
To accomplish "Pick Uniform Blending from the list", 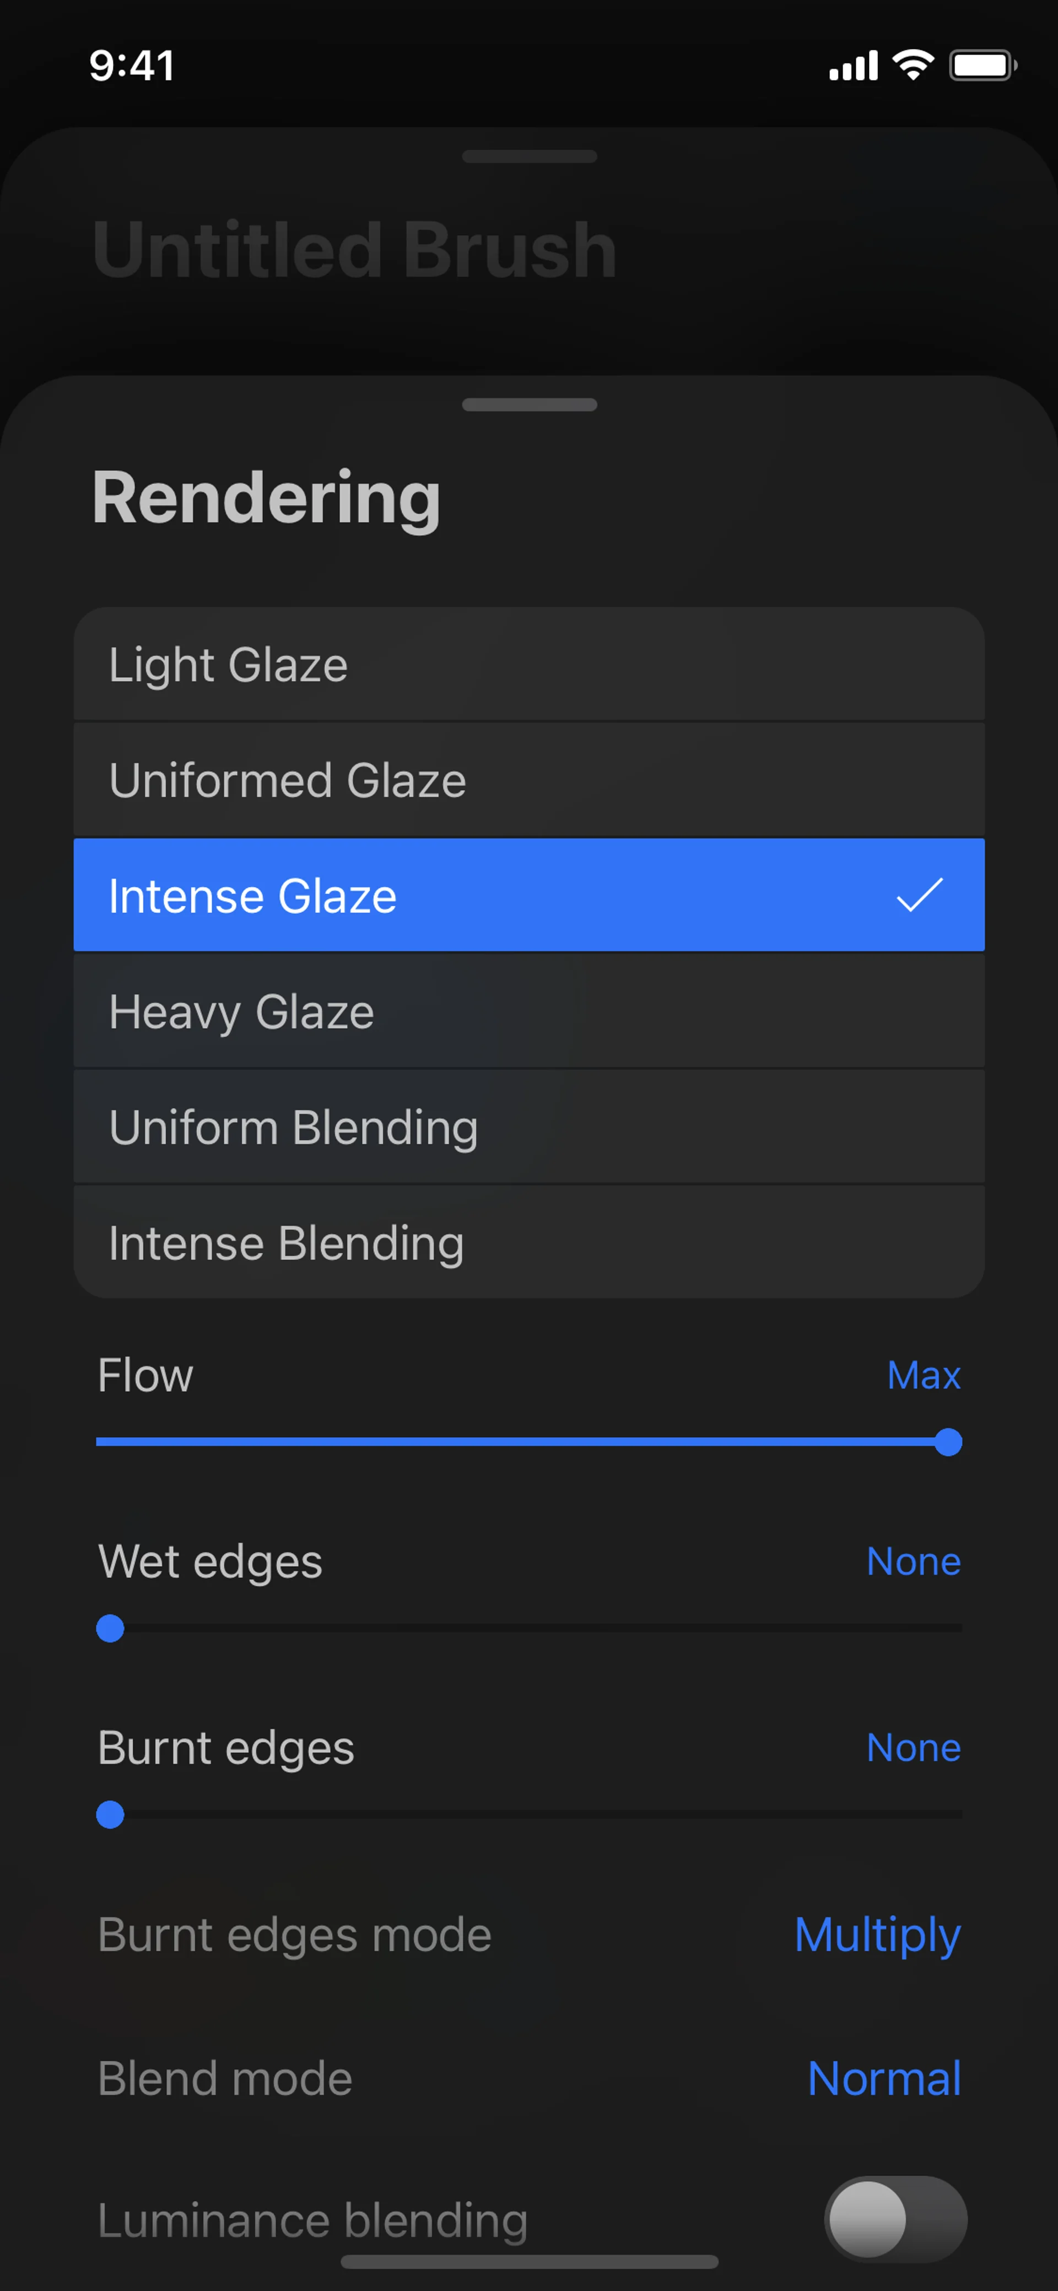I will coord(528,1127).
